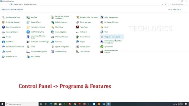Open the Default Programs link
This screenshot has height=106, width=189.
pyautogui.click(x=61, y=22)
